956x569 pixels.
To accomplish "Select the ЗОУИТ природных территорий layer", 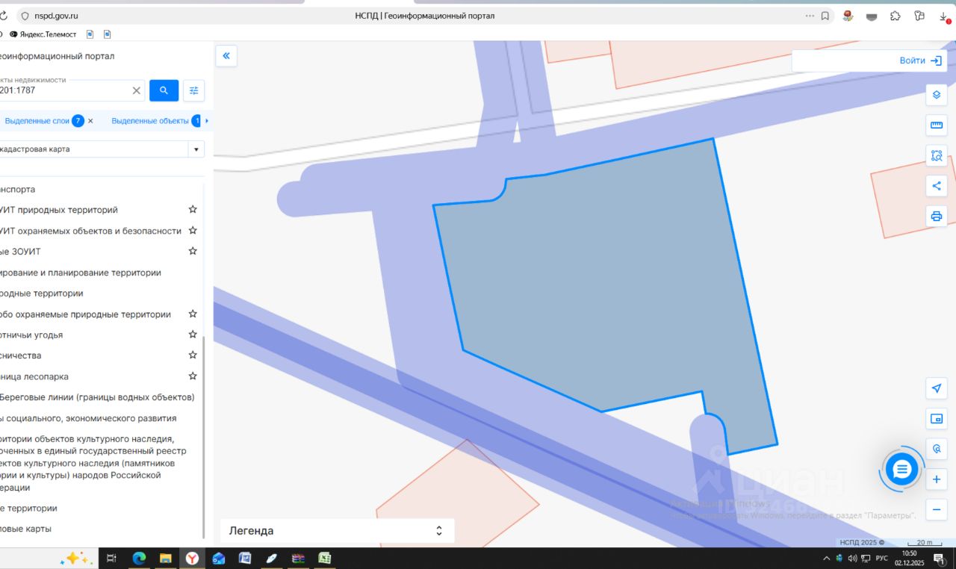I will [x=59, y=210].
